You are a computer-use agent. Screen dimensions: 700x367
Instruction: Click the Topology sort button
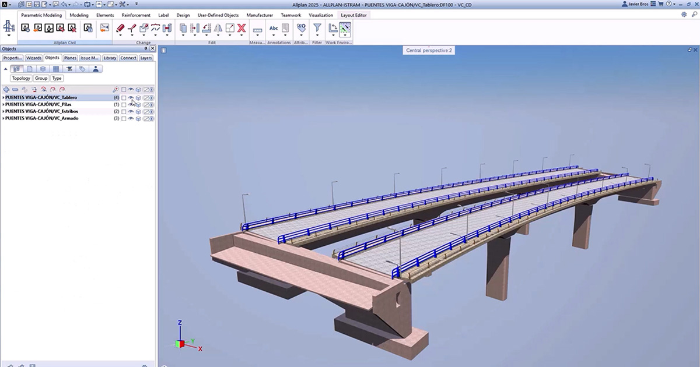21,78
